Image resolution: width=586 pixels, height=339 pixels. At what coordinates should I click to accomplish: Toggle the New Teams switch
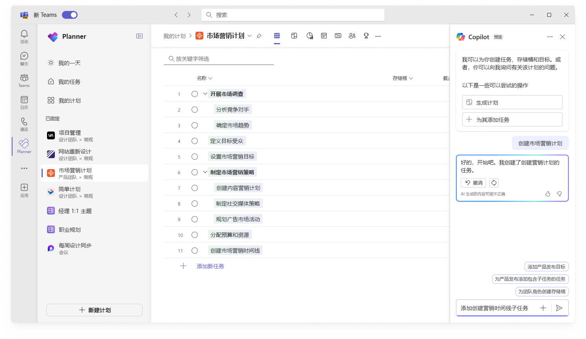70,15
